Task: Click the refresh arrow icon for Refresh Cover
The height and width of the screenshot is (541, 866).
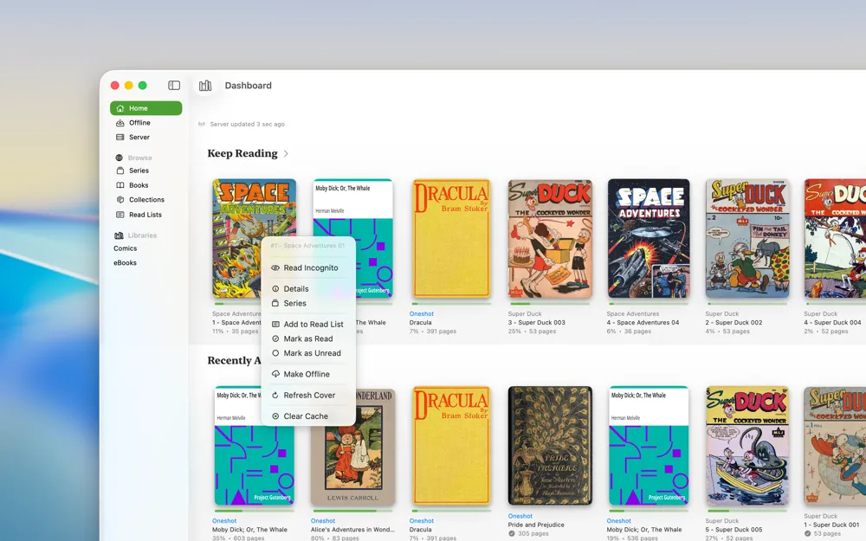Action: click(275, 396)
